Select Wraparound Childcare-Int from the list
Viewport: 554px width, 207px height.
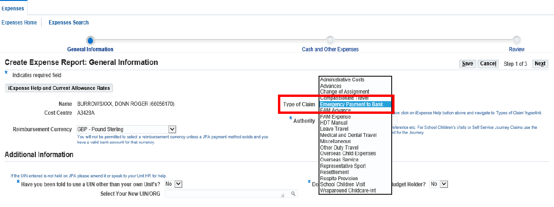(x=348, y=191)
